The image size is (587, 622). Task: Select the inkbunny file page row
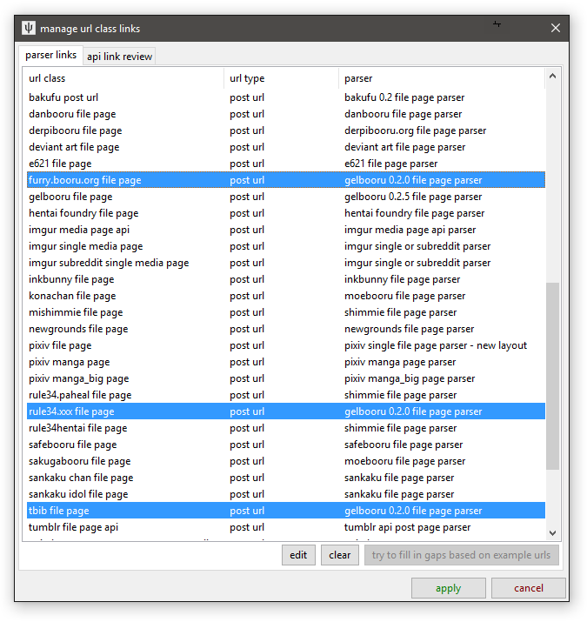(x=286, y=279)
